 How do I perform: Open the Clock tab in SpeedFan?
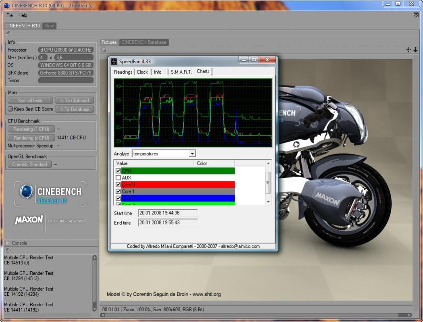tap(142, 72)
